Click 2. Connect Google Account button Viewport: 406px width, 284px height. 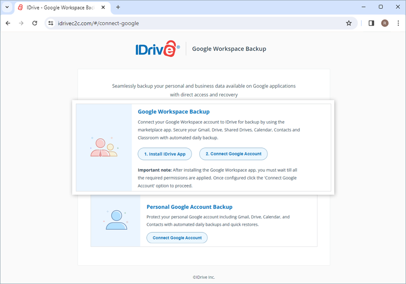pos(233,154)
